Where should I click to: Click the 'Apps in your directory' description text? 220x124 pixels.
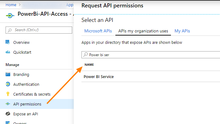pyautogui.click(x=132, y=42)
